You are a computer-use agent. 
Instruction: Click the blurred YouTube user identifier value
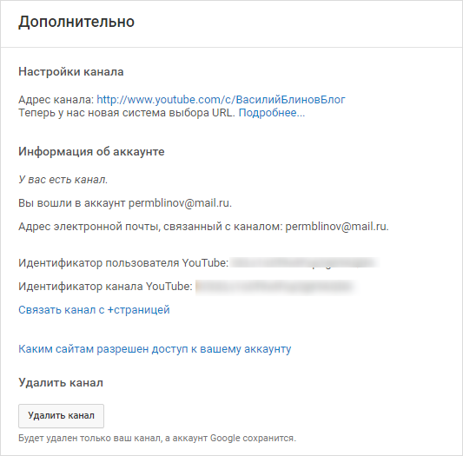click(x=304, y=263)
